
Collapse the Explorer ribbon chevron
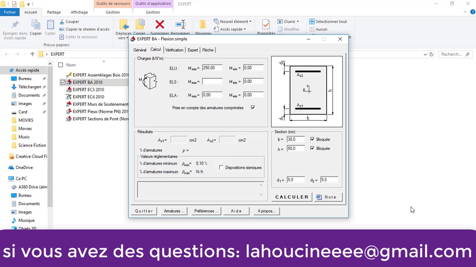point(465,12)
